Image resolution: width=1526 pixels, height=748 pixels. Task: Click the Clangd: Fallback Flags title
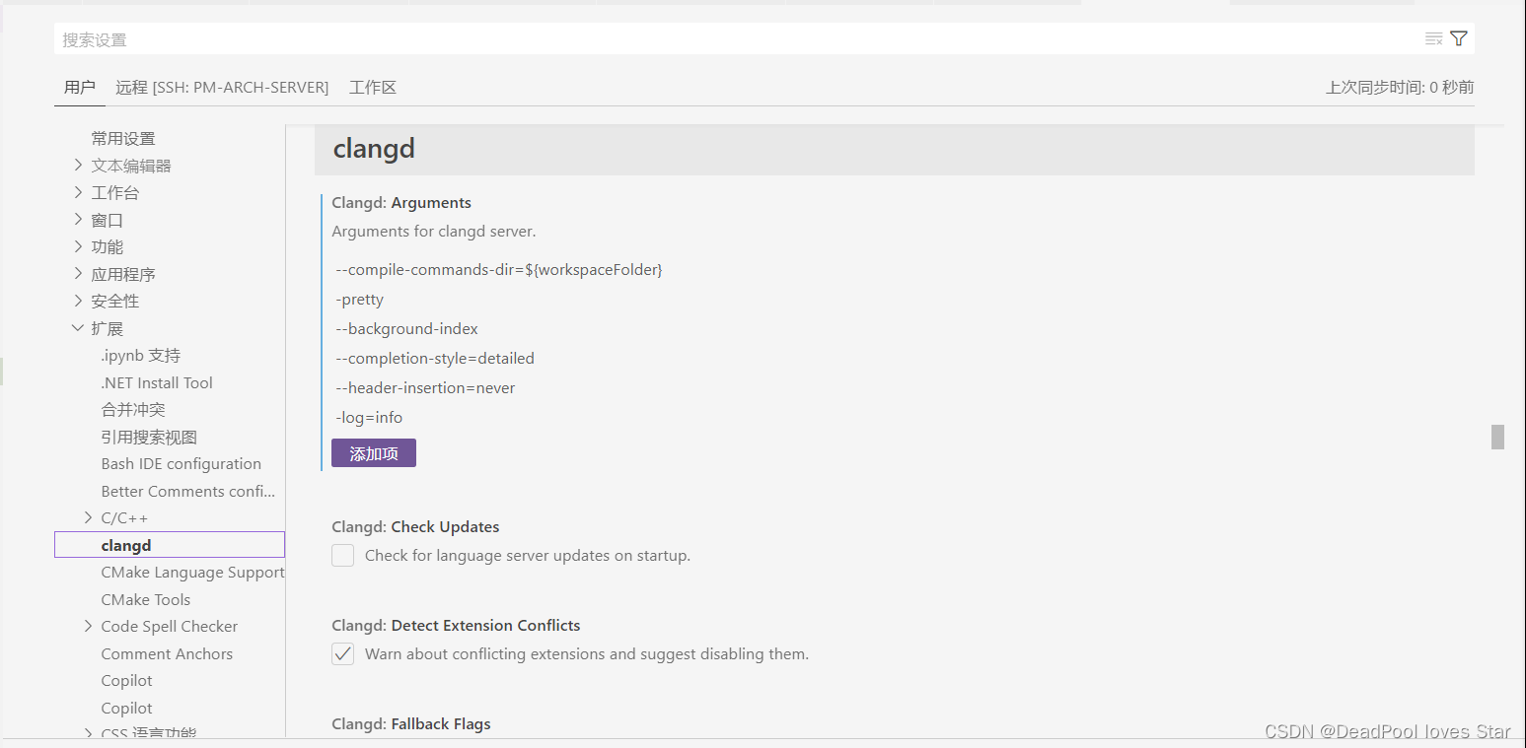coord(411,724)
